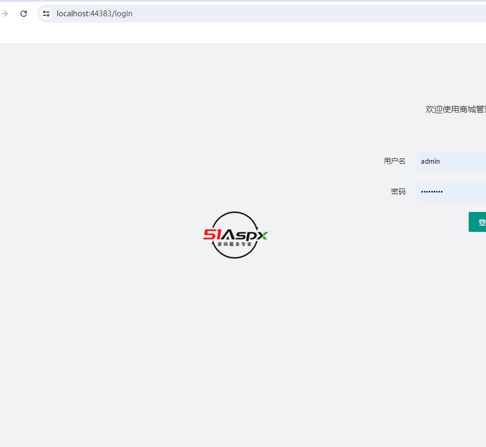
Task: Click the 用户名 label
Action: [394, 161]
